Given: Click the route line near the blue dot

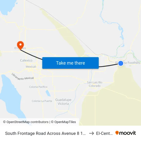Looking at the screenshot, I should coord(108,66).
